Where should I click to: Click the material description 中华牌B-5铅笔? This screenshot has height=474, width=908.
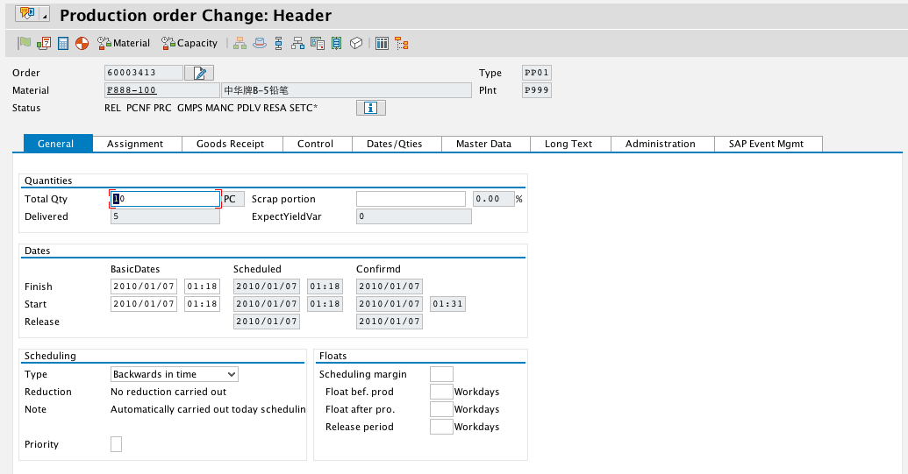click(347, 90)
